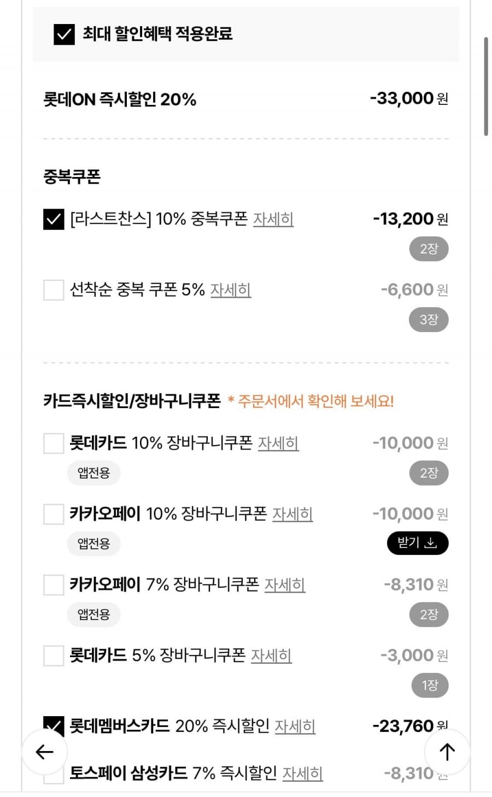Viewport: 492px width, 797px height.
Task: Show 자세히 for 카카오페이 7% 장바구니쿠폰
Action: coord(285,585)
